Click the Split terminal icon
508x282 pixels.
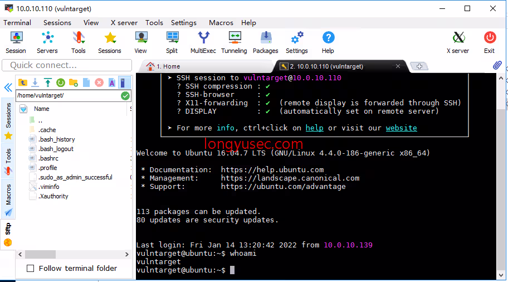point(172,42)
